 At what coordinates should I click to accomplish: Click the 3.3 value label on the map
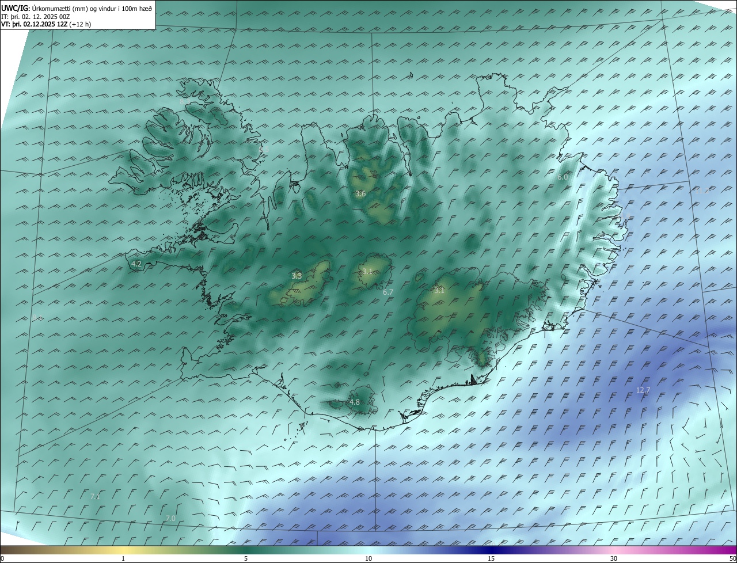coord(297,276)
